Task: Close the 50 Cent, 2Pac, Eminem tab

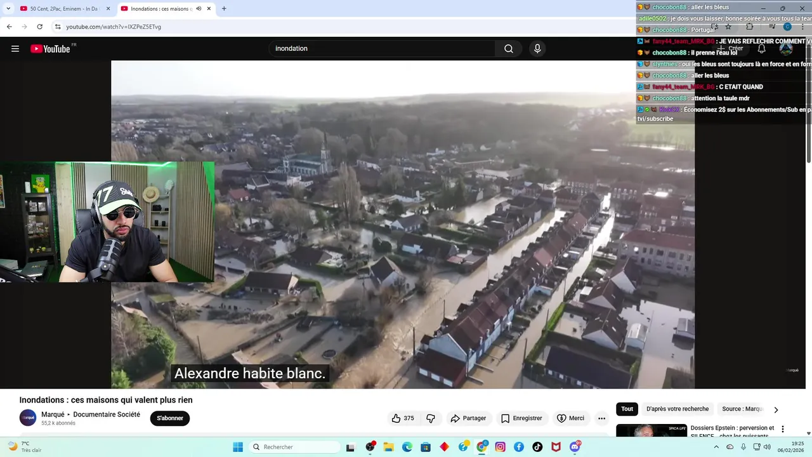Action: (x=108, y=9)
